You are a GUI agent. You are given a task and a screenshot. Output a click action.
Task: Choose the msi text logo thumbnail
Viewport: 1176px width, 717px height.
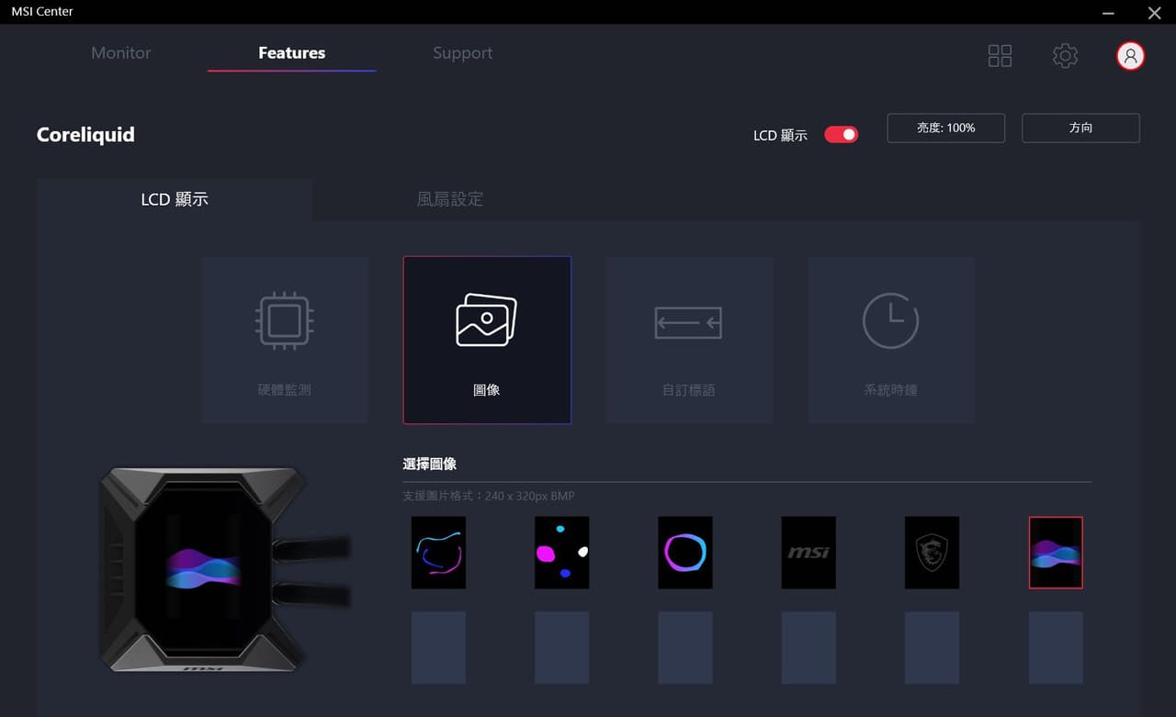[x=808, y=553]
